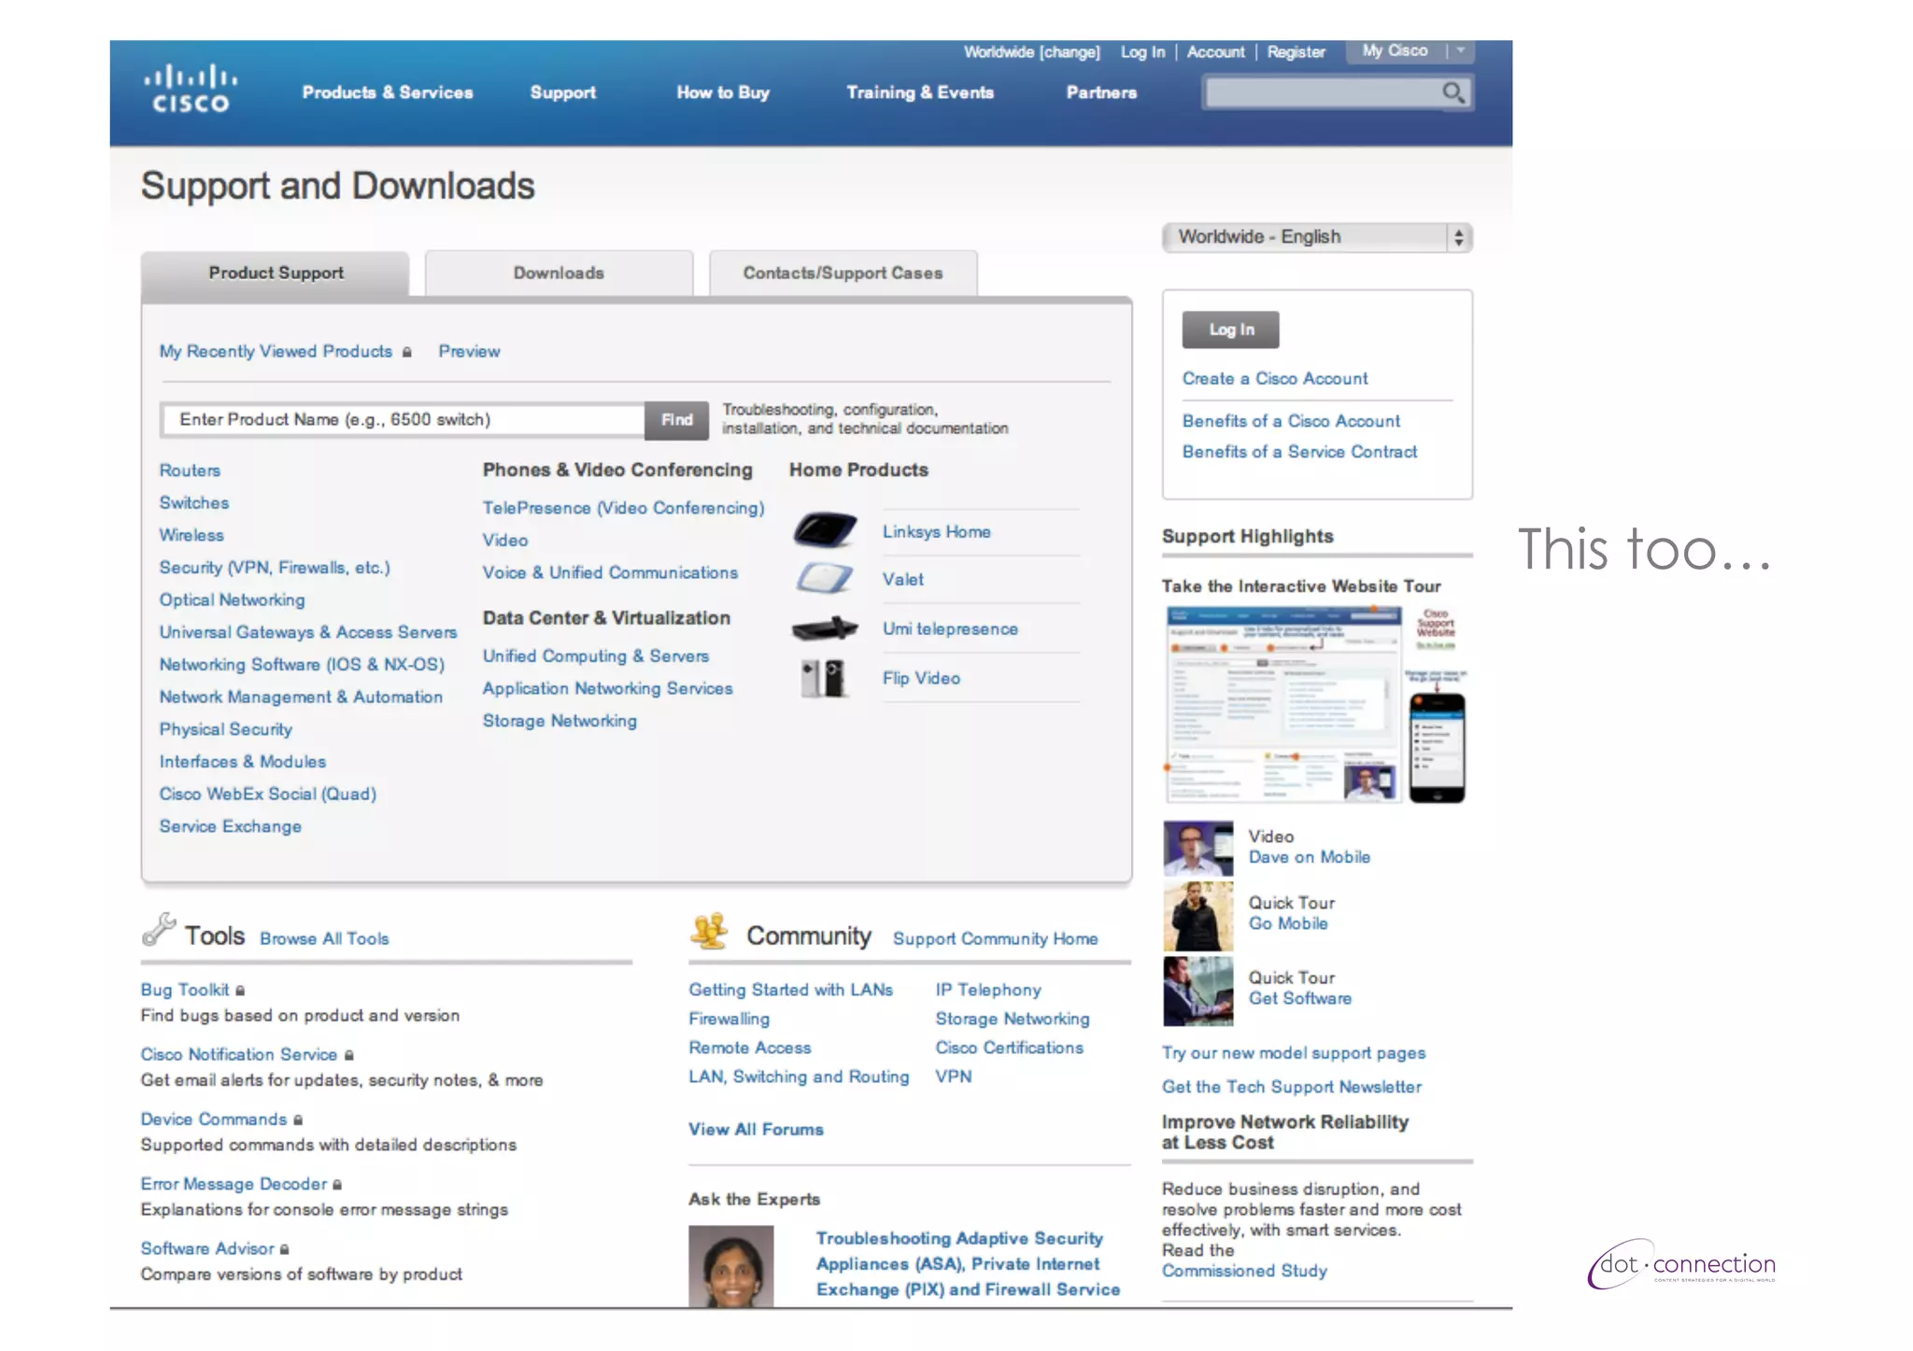Viewport: 1913px width, 1351px height.
Task: Open the Worldwide - English language selector
Action: [x=1317, y=237]
